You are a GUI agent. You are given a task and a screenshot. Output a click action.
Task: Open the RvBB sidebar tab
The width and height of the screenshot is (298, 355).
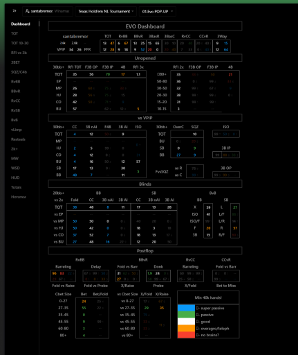tap(15, 82)
